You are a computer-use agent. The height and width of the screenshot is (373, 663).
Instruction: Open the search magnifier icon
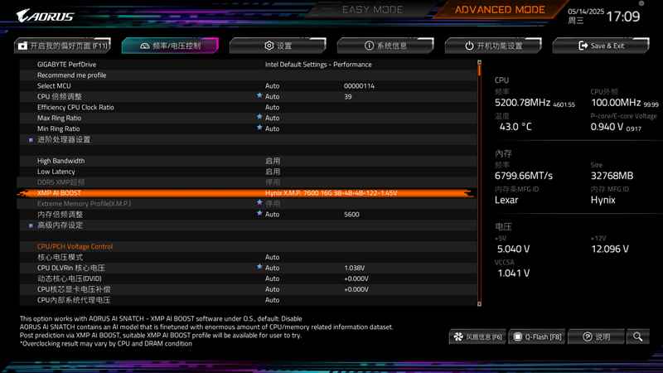(x=637, y=337)
